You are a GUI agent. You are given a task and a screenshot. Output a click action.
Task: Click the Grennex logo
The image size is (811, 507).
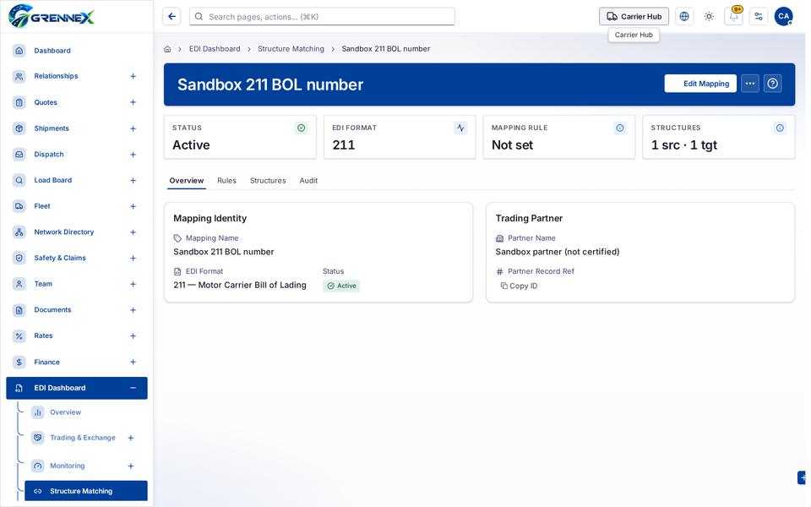(52, 16)
